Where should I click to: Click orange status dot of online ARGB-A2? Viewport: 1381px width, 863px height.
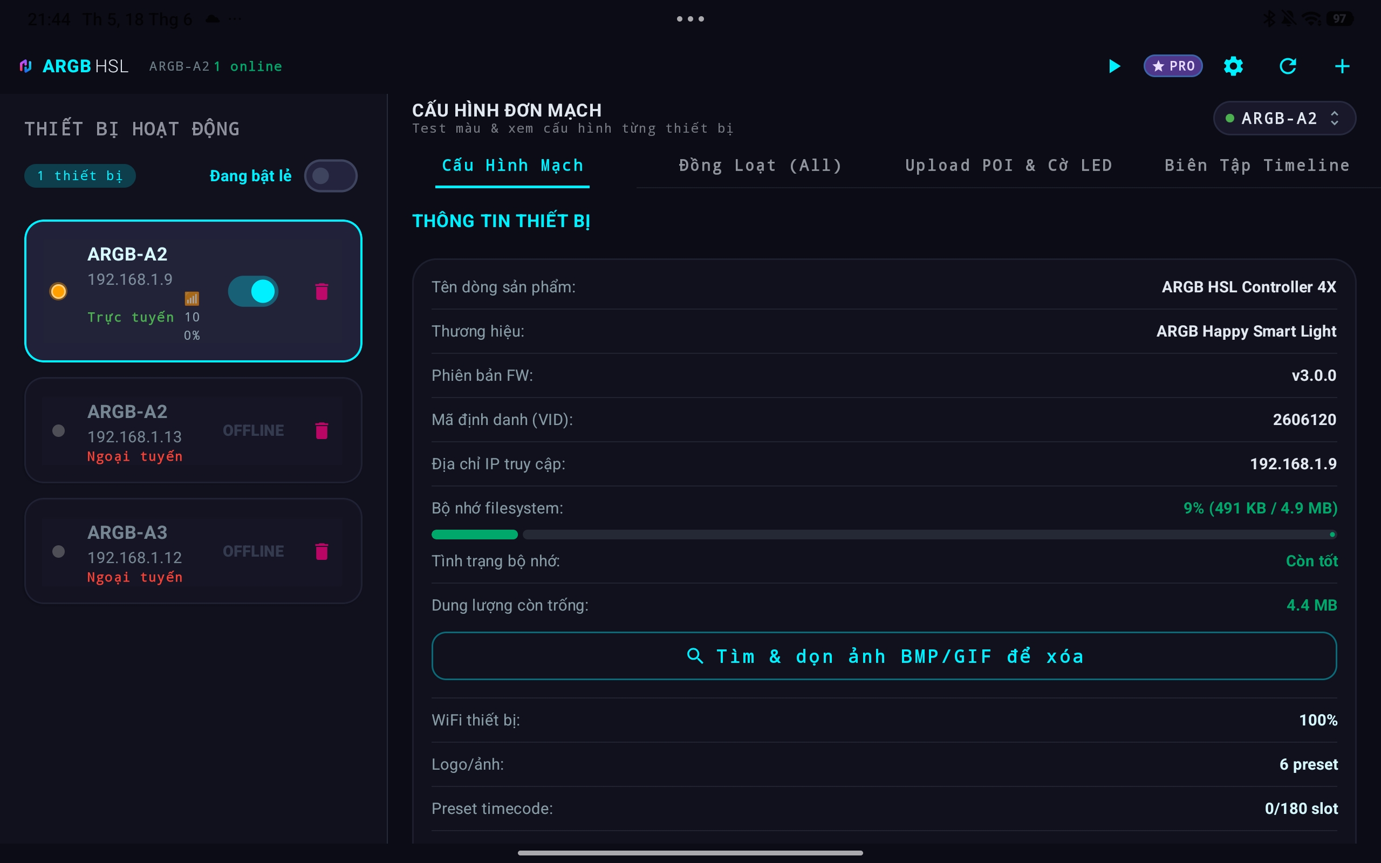pos(58,292)
